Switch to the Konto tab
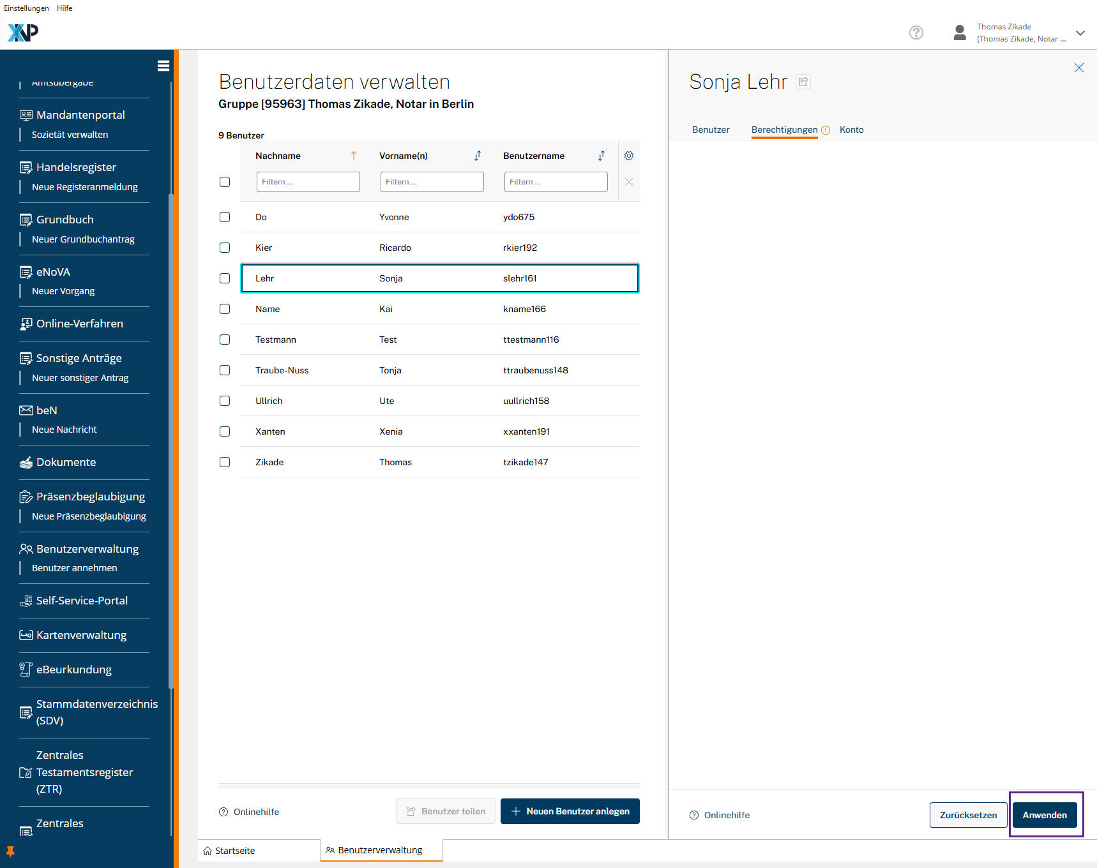This screenshot has height=868, width=1097. [851, 130]
